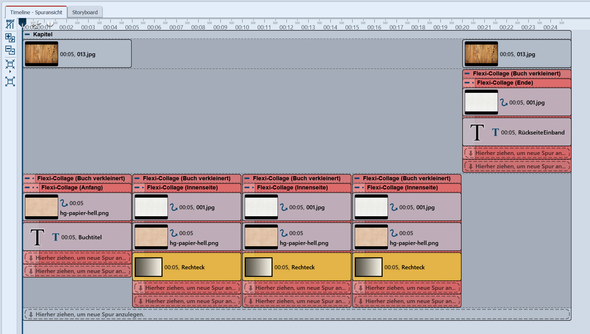Click the snap grid icon atop the left toolbar
590x334 pixels.
pos(10,24)
